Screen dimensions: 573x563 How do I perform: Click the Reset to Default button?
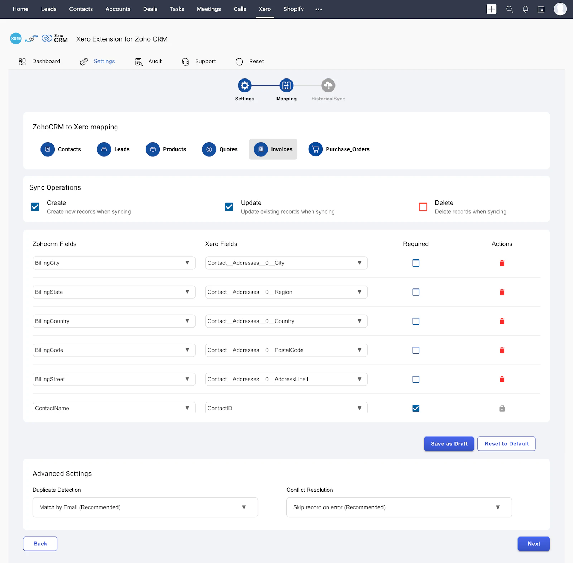coord(506,444)
